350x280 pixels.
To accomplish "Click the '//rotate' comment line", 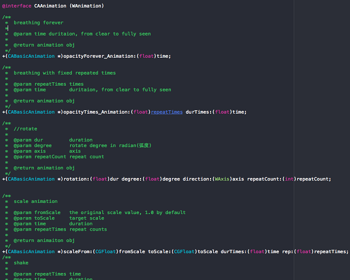I will pyautogui.click(x=26, y=128).
